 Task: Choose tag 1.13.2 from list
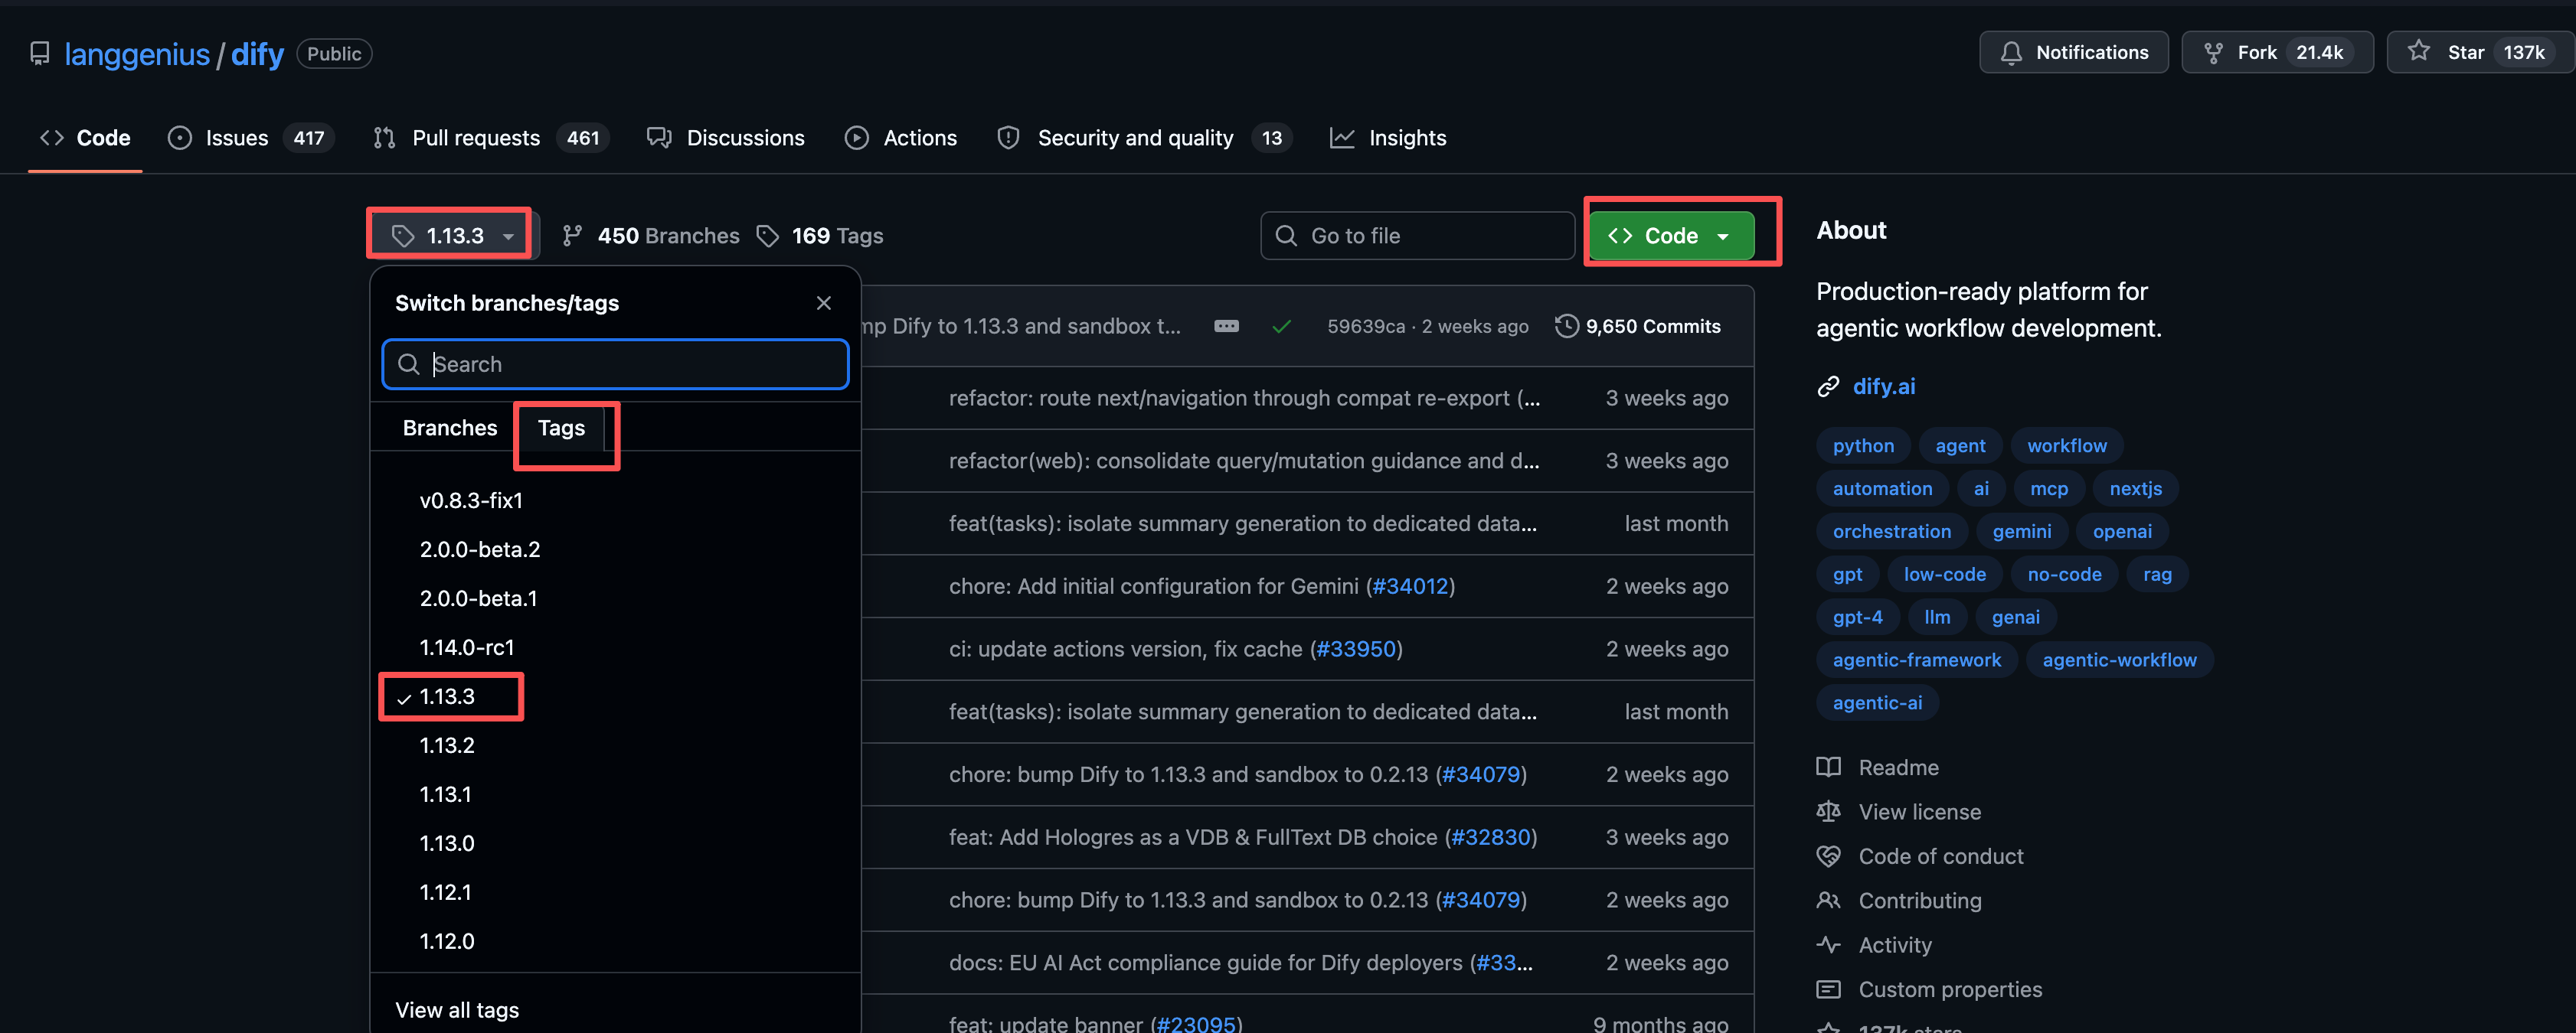(x=447, y=745)
